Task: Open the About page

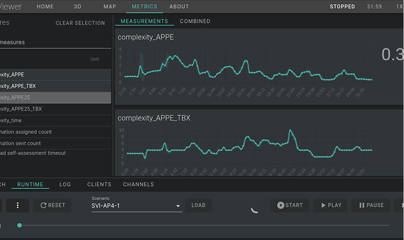Action: 179,7
